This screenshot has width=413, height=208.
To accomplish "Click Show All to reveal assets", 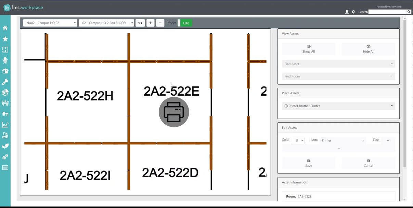I will (308, 49).
